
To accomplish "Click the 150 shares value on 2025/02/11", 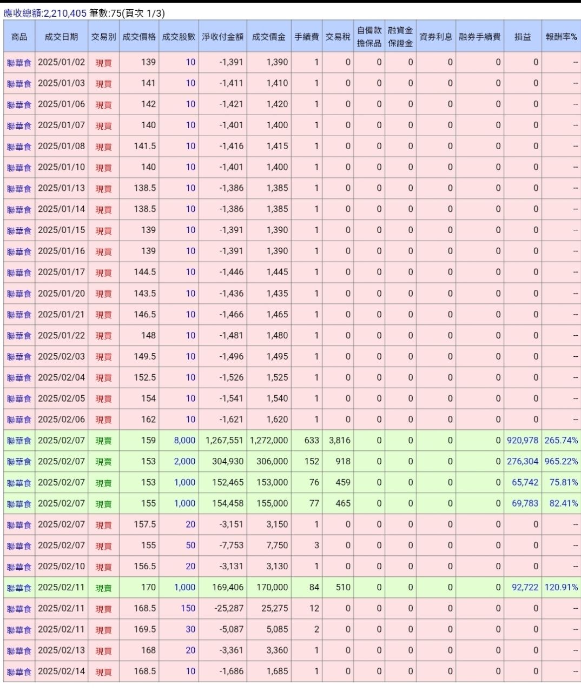I will [188, 609].
